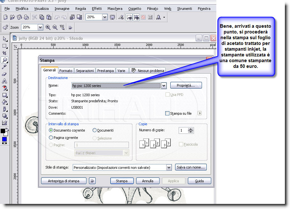Open the Maschera menu
Screen dimensions: 290x209
click(115, 9)
